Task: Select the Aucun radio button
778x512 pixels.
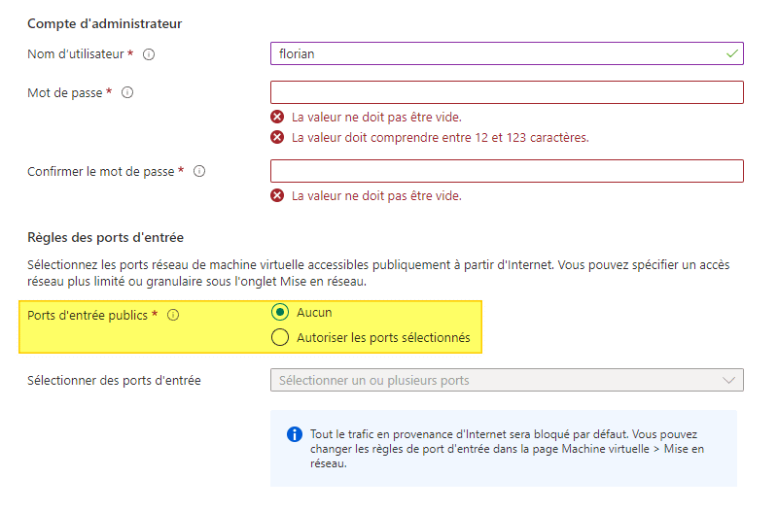Action: coord(280,312)
